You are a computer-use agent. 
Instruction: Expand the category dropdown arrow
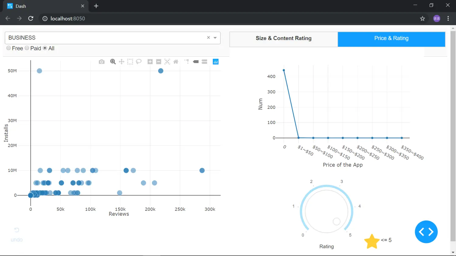coord(215,38)
